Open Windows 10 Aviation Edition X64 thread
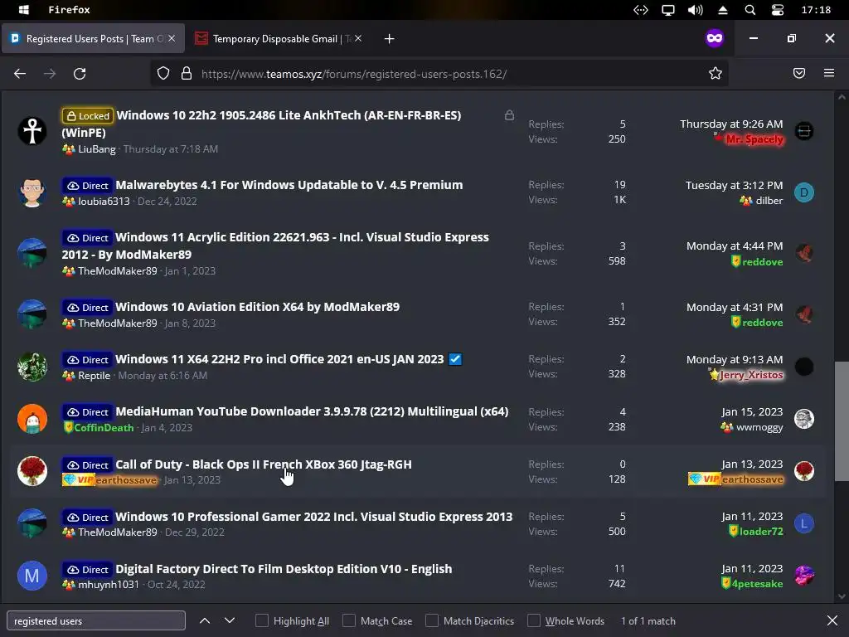The width and height of the screenshot is (849, 637). point(257,307)
